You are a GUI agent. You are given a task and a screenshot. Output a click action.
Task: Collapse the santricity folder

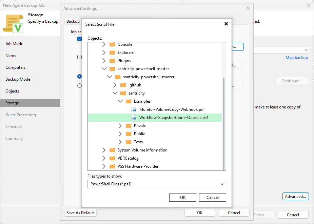115,93
